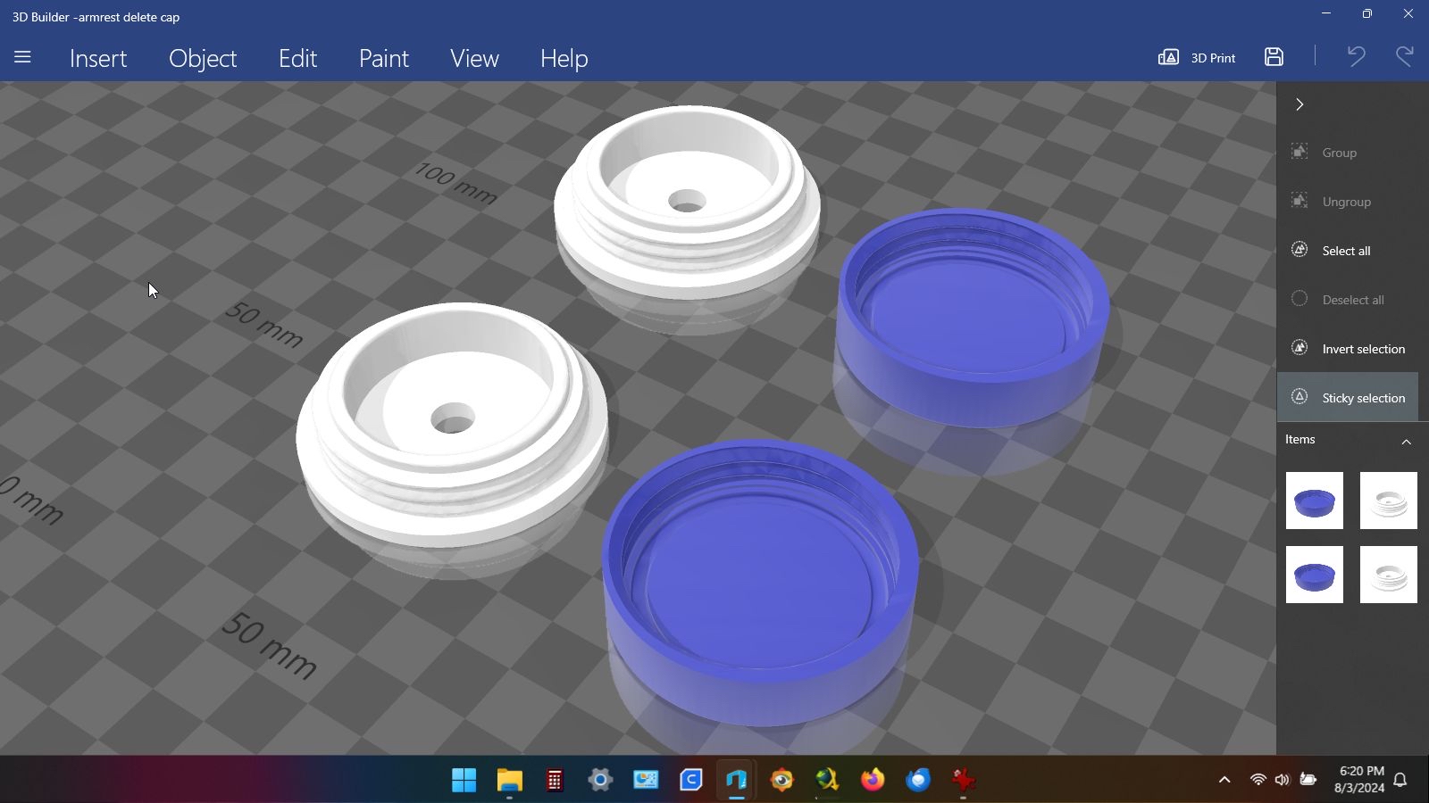Click Select all

(1346, 250)
